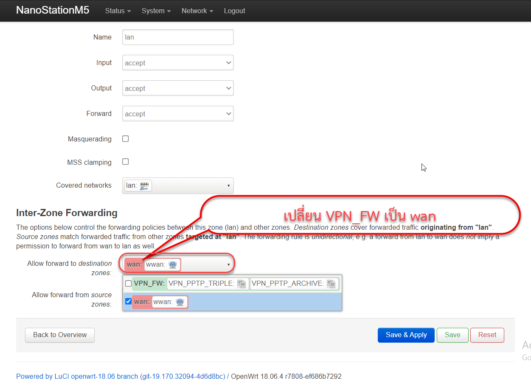The width and height of the screenshot is (531, 383).
Task: Click the wwan icon in wan list option
Action: (180, 302)
